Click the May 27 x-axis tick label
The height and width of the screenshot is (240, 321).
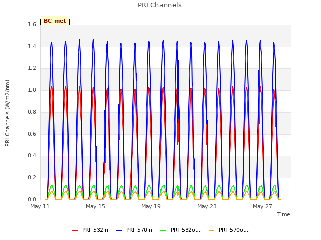point(262,206)
